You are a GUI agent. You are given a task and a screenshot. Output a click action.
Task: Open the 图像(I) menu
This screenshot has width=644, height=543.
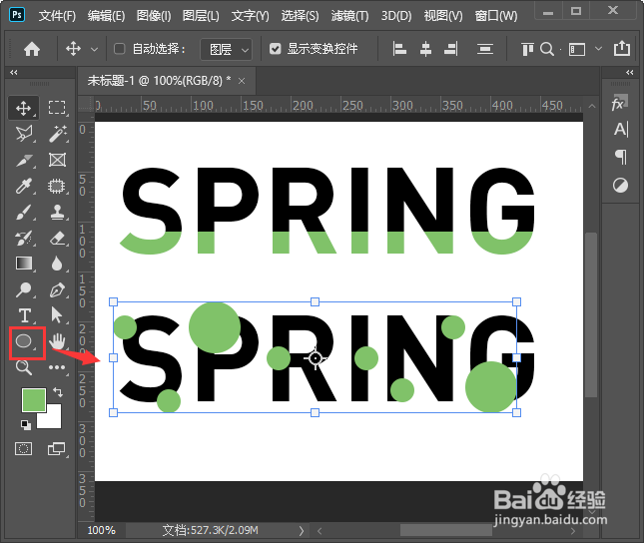click(154, 16)
